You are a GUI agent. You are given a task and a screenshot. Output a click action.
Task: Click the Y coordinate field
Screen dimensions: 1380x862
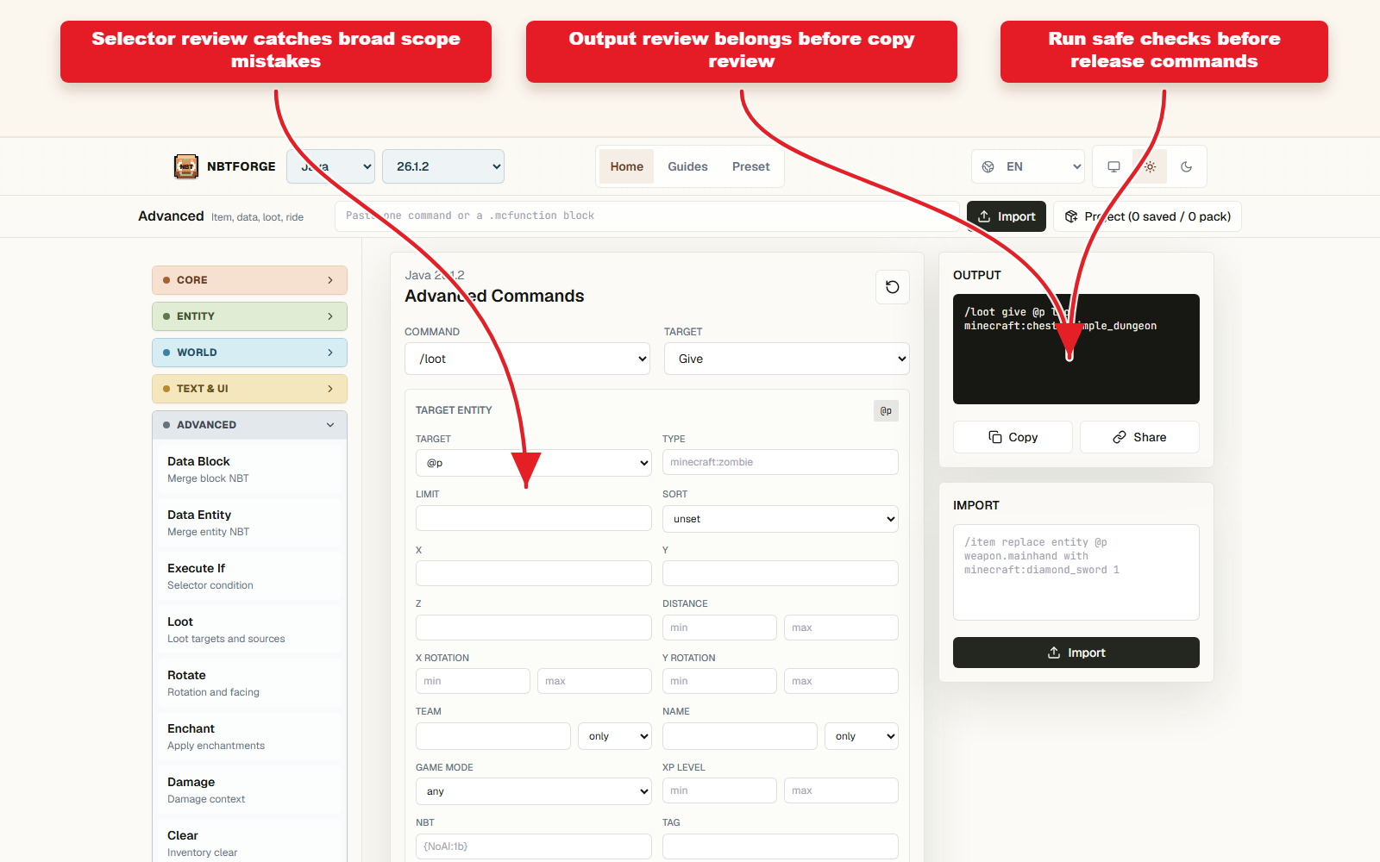[x=781, y=573]
